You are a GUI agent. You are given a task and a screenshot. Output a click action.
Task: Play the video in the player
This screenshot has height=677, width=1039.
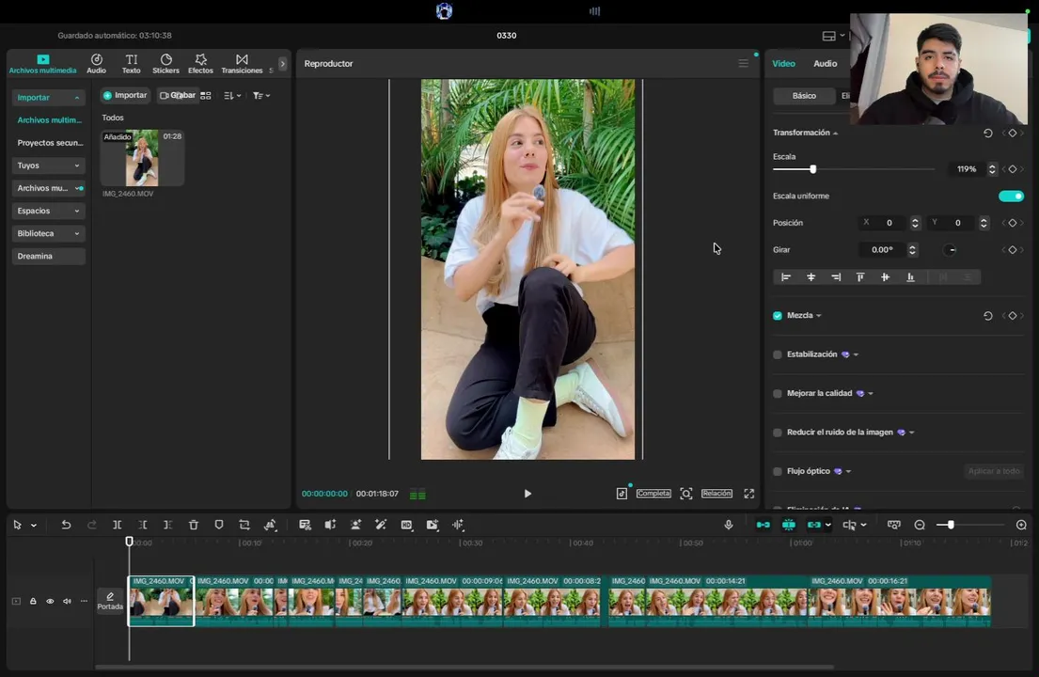click(x=527, y=494)
